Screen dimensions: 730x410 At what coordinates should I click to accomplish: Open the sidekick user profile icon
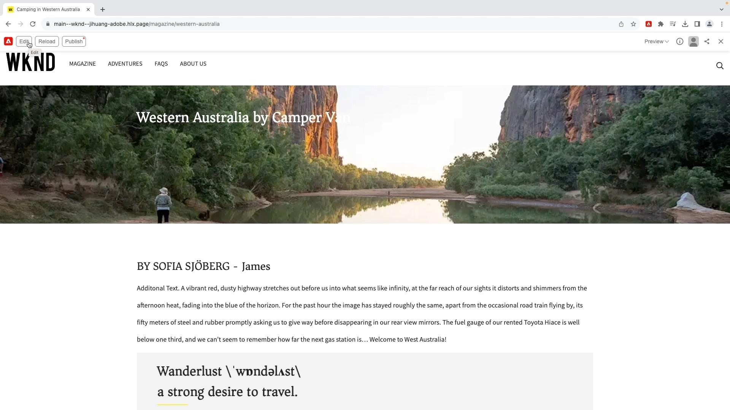point(693,41)
